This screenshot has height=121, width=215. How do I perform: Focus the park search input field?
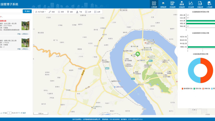pos(11,11)
